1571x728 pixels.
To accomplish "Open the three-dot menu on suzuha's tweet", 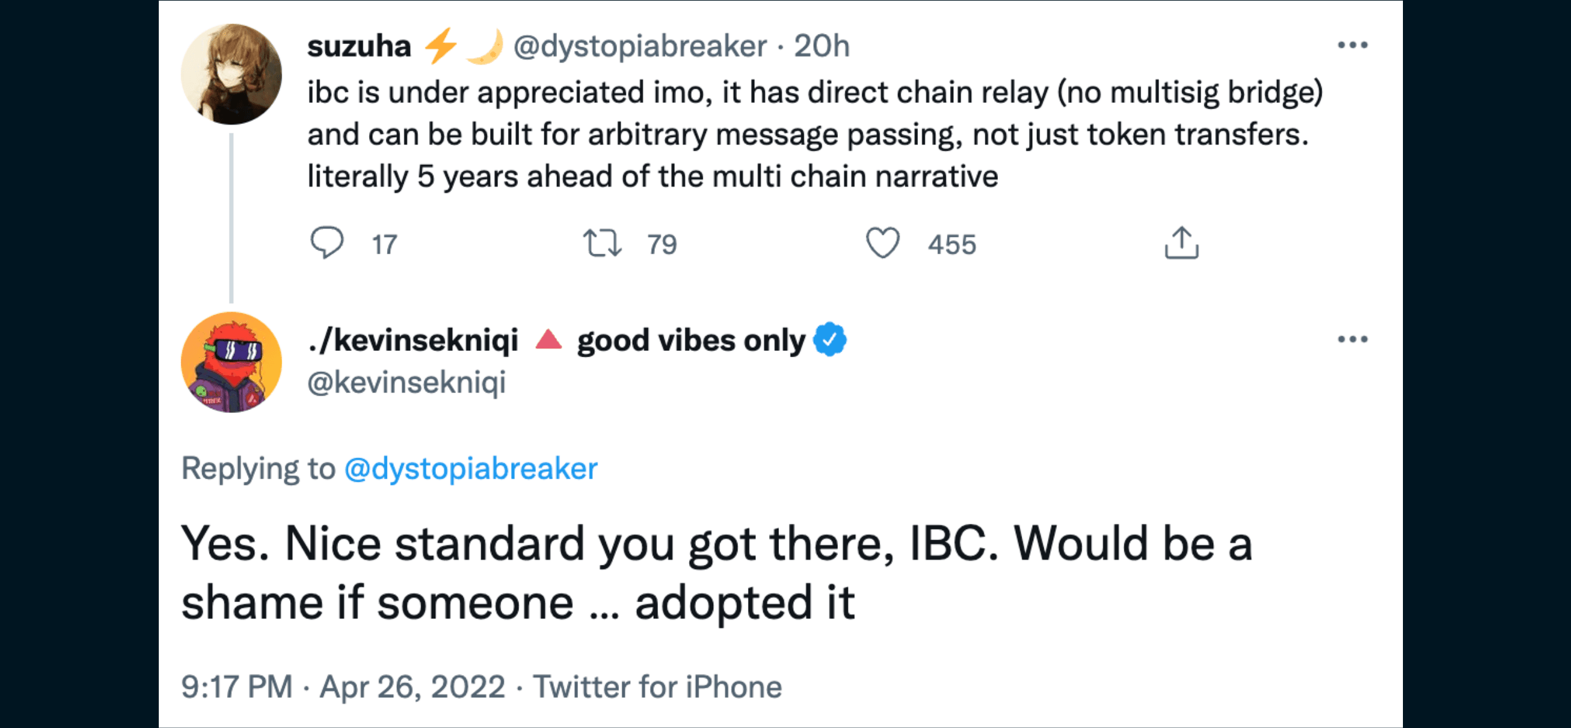I will pos(1353,45).
